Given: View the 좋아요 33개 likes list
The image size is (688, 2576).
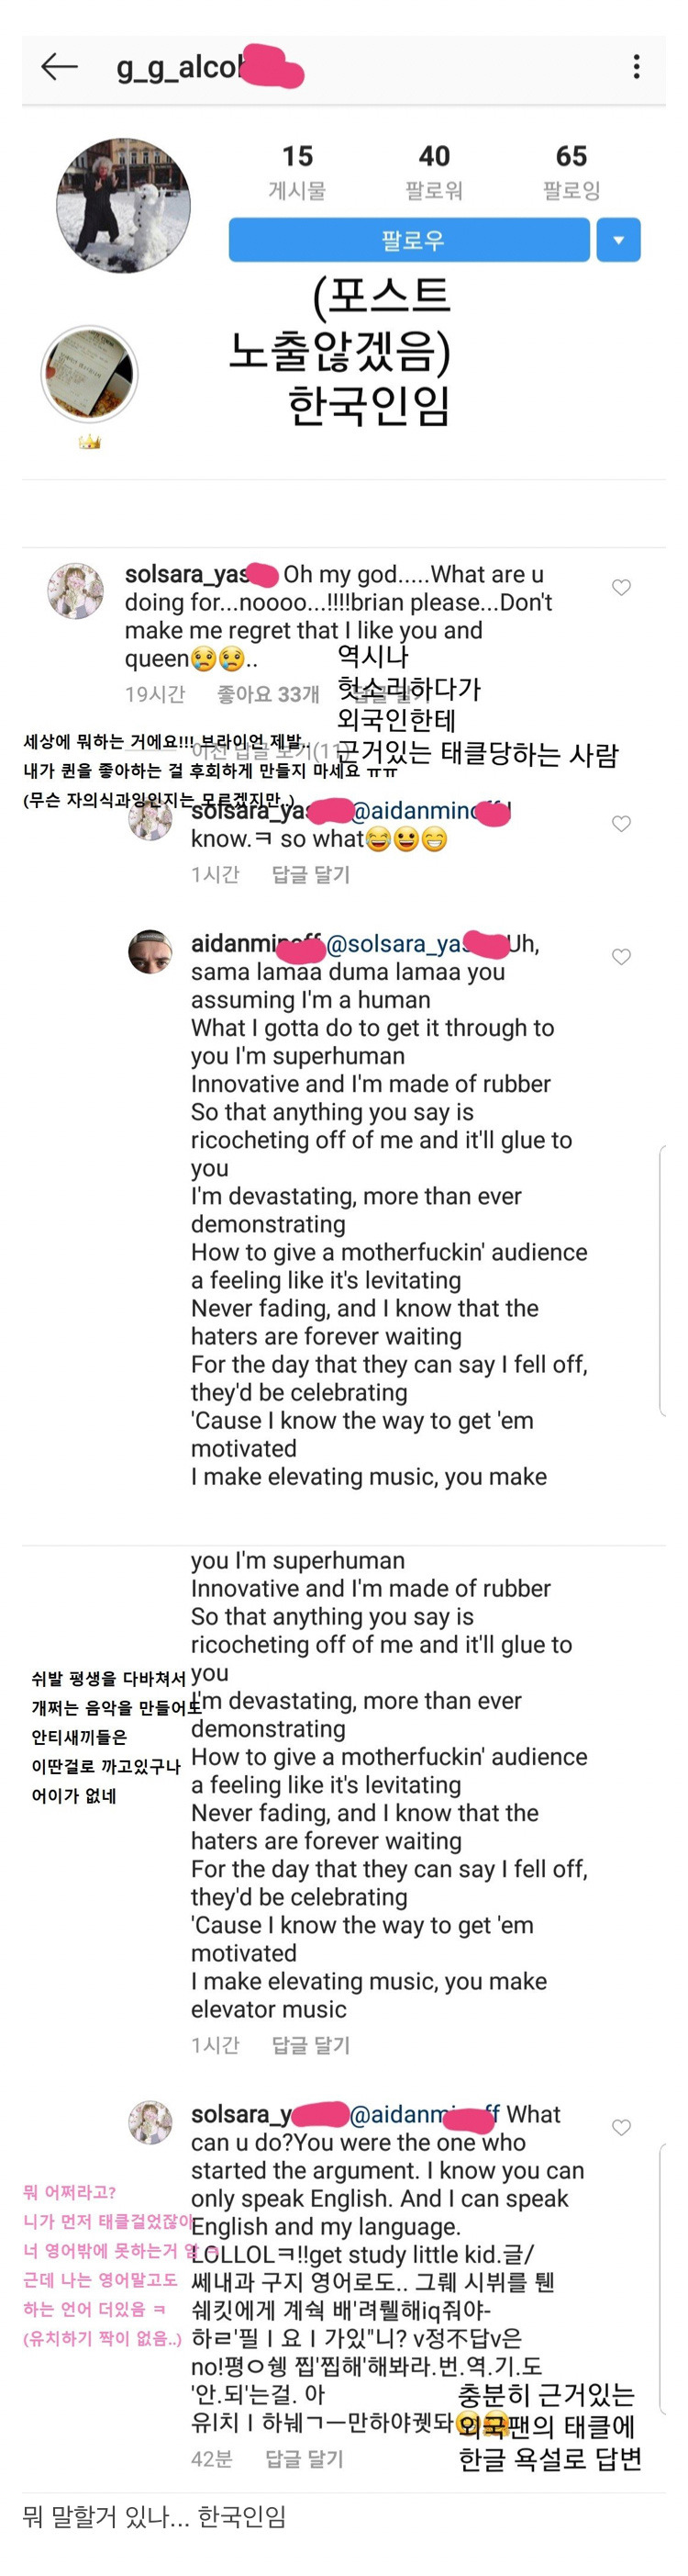Looking at the screenshot, I should [x=268, y=694].
